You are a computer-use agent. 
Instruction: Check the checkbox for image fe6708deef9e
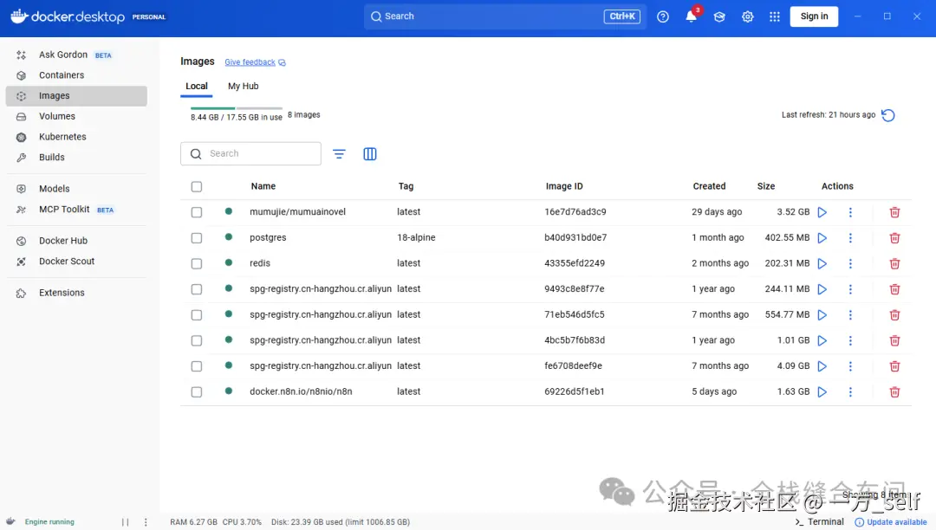coord(197,366)
